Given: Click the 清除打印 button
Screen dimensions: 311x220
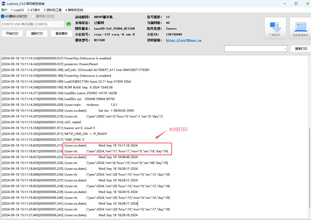Looking at the screenshot, I should point(37,33).
